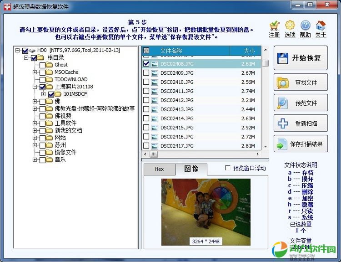The height and width of the screenshot is (262, 341).
Task: Click the 帮助 question mark icon
Action: 305,25
